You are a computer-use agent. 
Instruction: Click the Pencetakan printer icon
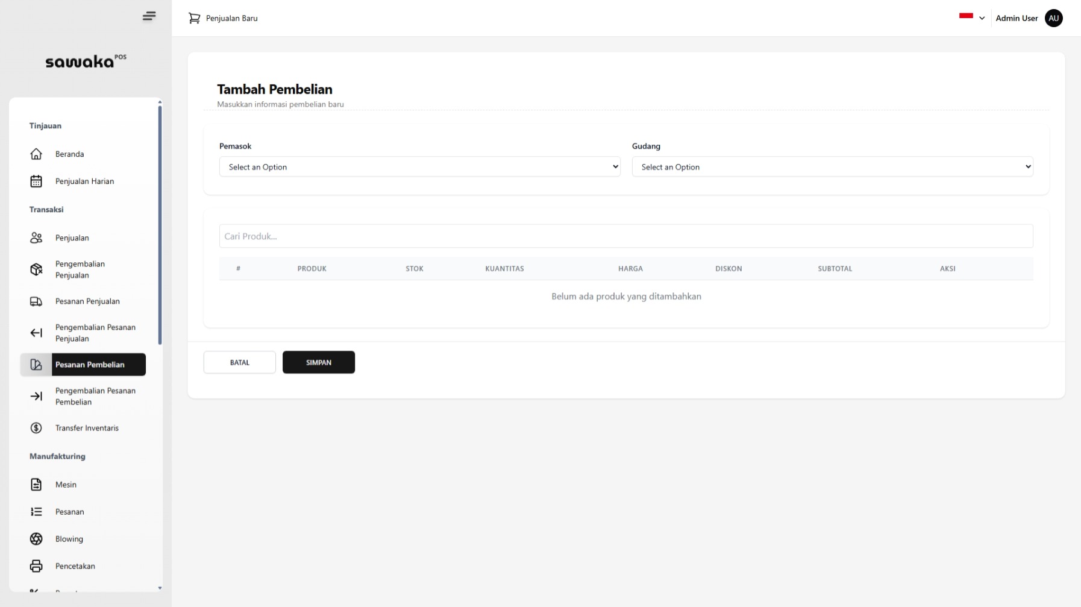[x=36, y=566]
